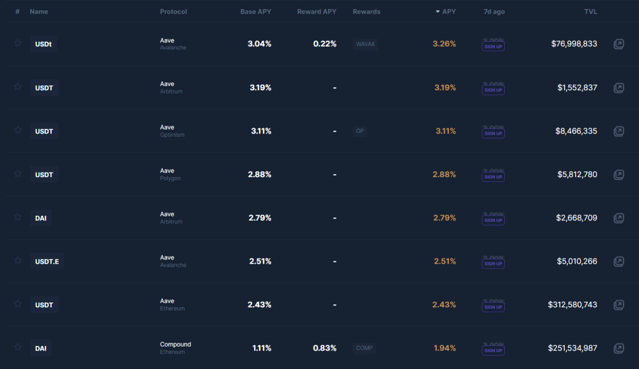Image resolution: width=639 pixels, height=369 pixels.
Task: Sort table by TVL column header
Action: pos(590,12)
